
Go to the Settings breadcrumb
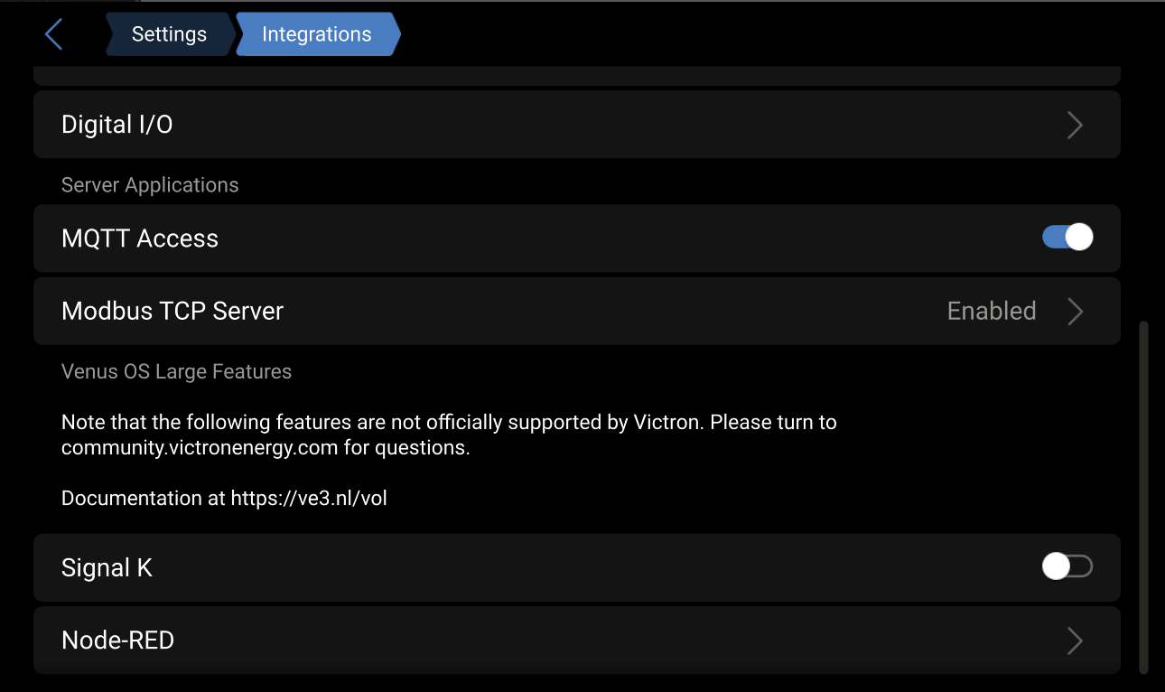169,34
